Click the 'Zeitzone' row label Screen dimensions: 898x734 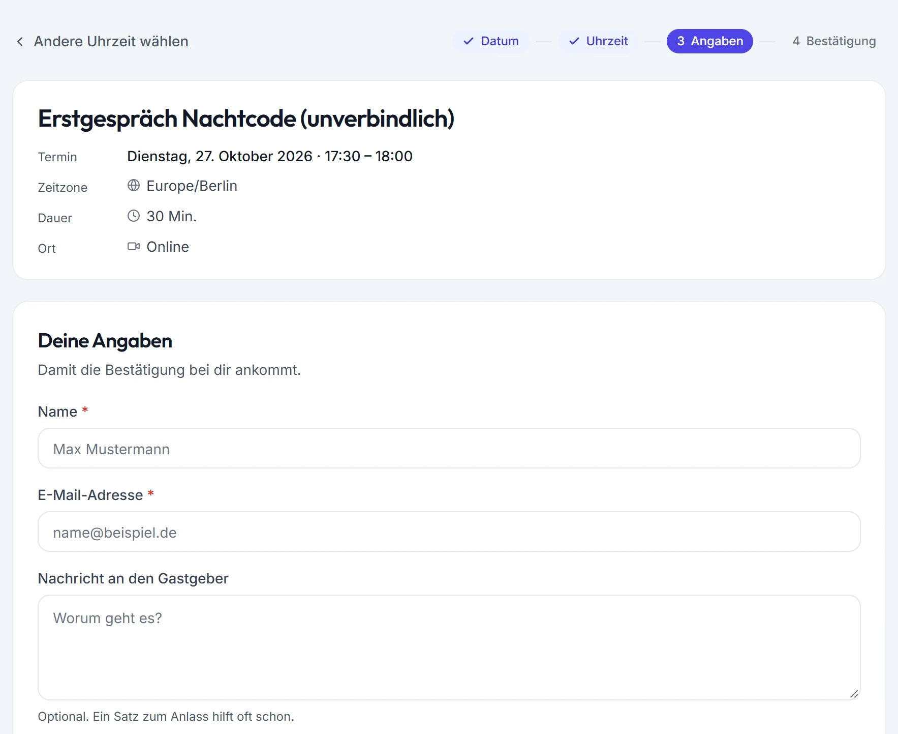tap(63, 187)
